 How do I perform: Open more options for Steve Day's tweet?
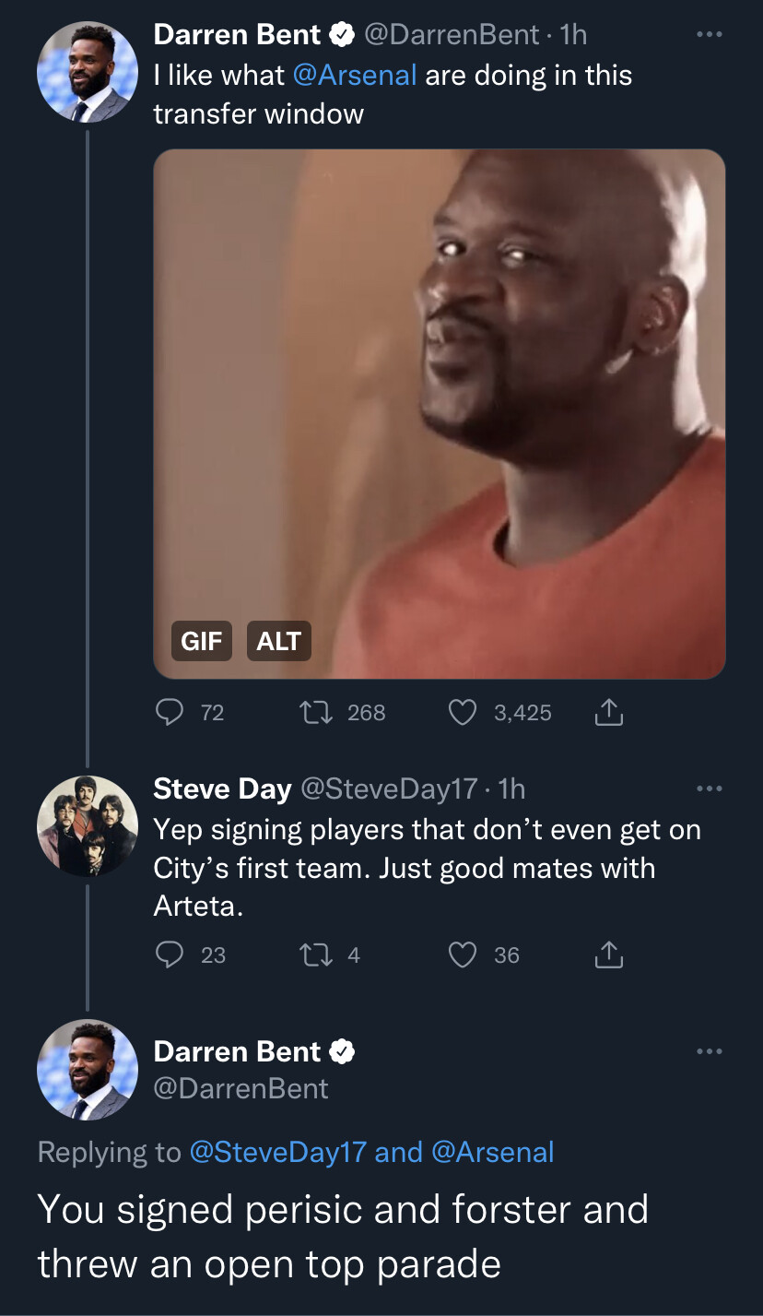709,789
